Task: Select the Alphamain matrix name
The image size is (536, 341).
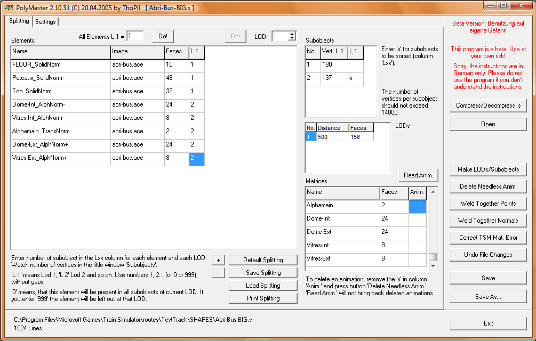Action: [319, 205]
